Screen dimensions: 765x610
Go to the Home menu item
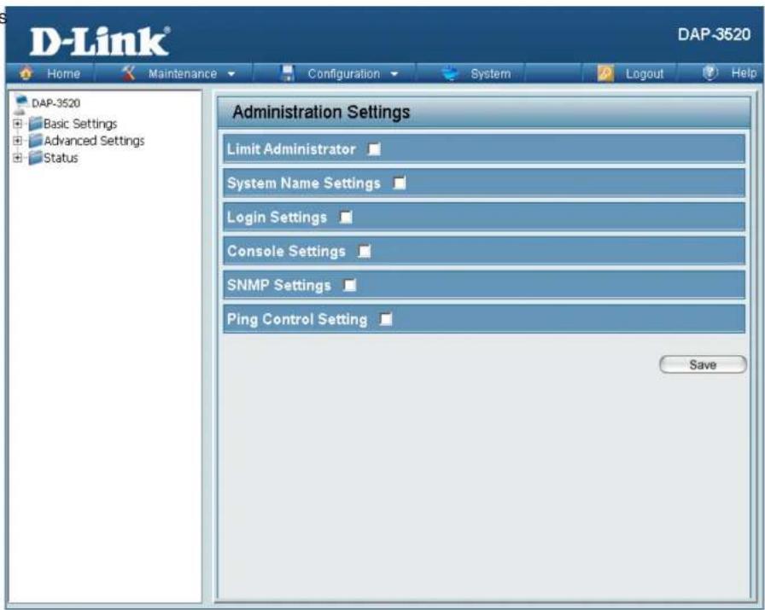[63, 73]
